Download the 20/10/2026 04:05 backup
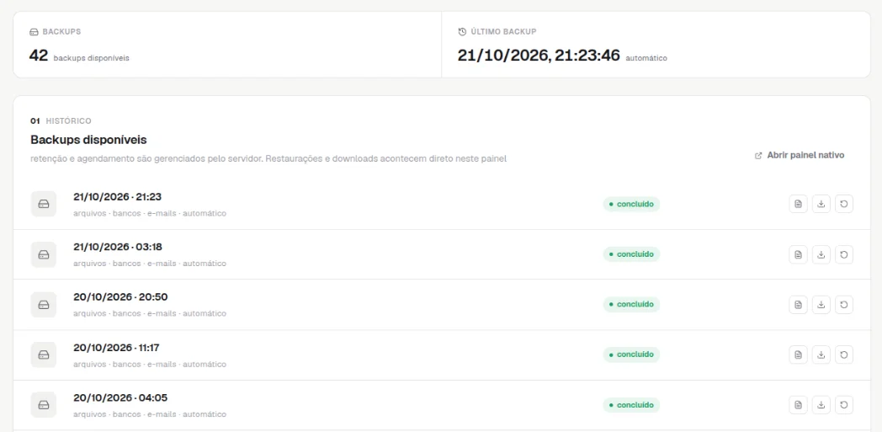 pos(821,404)
